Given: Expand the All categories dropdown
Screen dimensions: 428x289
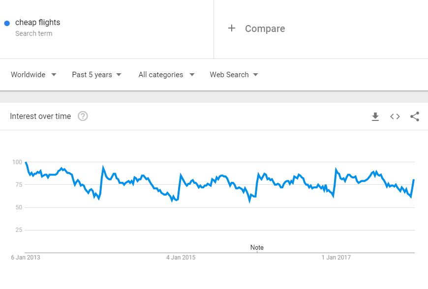Looking at the screenshot, I should pos(166,75).
